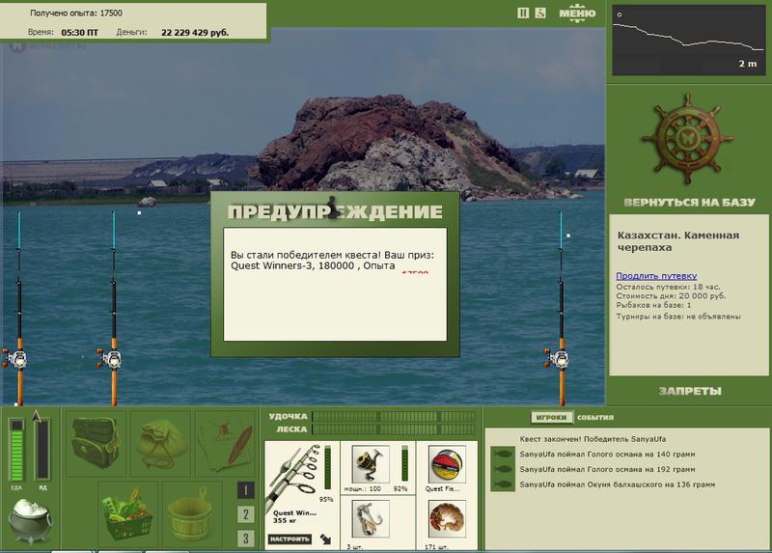Click fish icon beside the 140 грамм catch
Image resolution: width=772 pixels, height=553 pixels.
[x=503, y=454]
